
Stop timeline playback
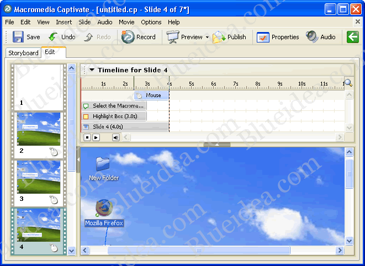[x=87, y=137]
